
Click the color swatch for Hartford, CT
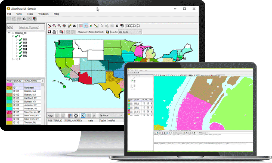coord(9,98)
